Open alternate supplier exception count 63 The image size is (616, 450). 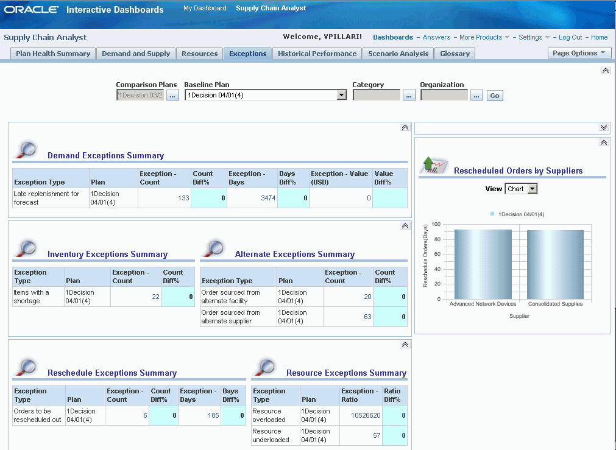click(x=367, y=317)
